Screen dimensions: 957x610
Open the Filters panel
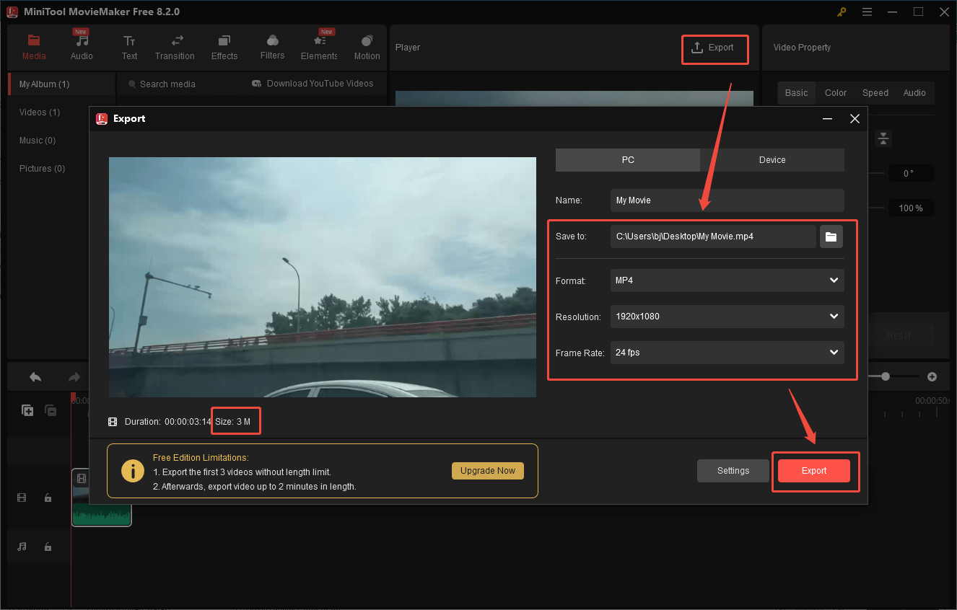(x=272, y=45)
